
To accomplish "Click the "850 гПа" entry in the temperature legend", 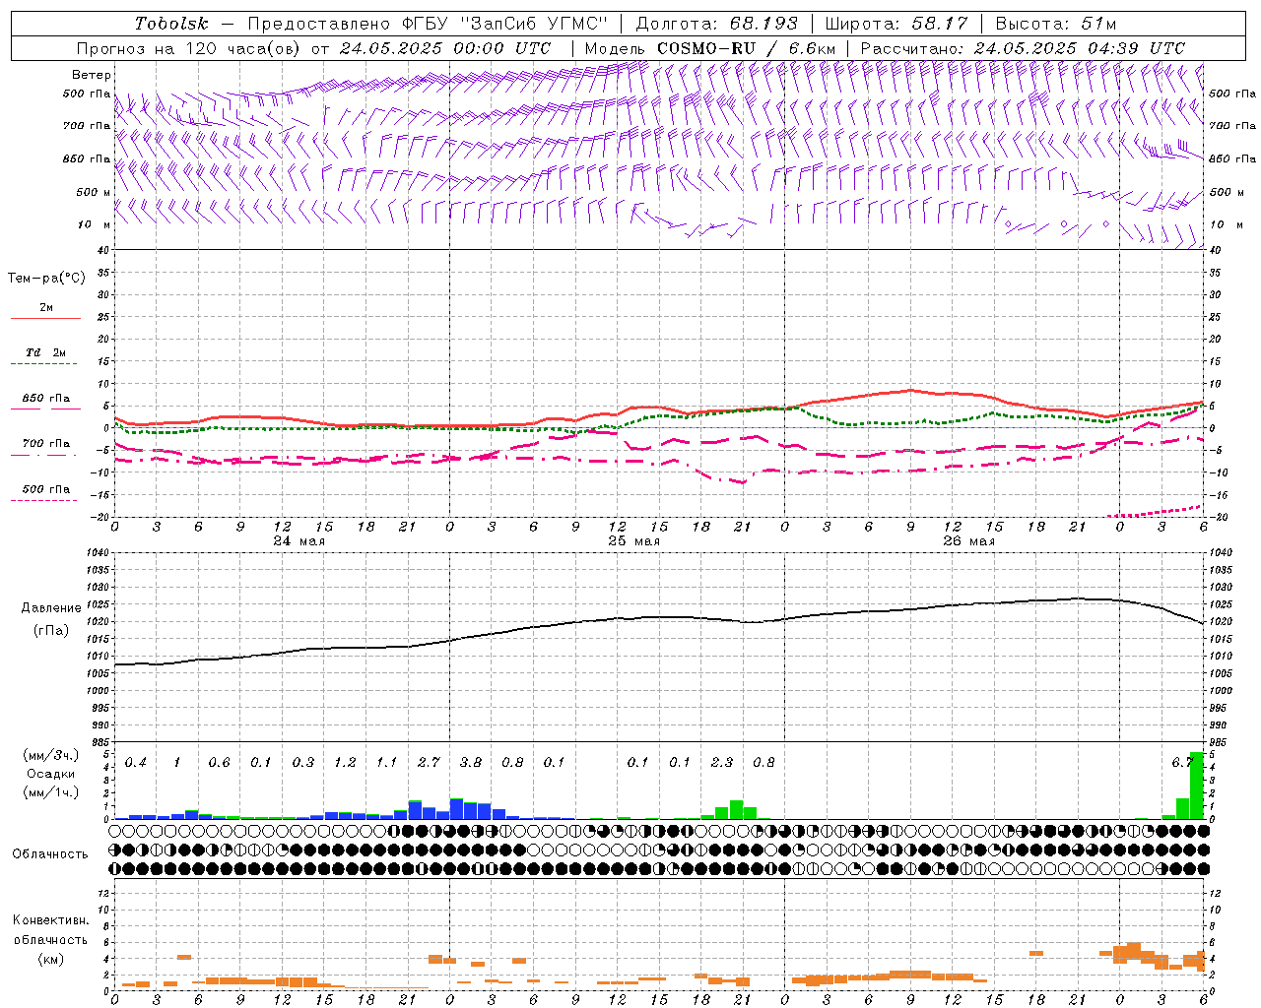I will pyautogui.click(x=45, y=399).
